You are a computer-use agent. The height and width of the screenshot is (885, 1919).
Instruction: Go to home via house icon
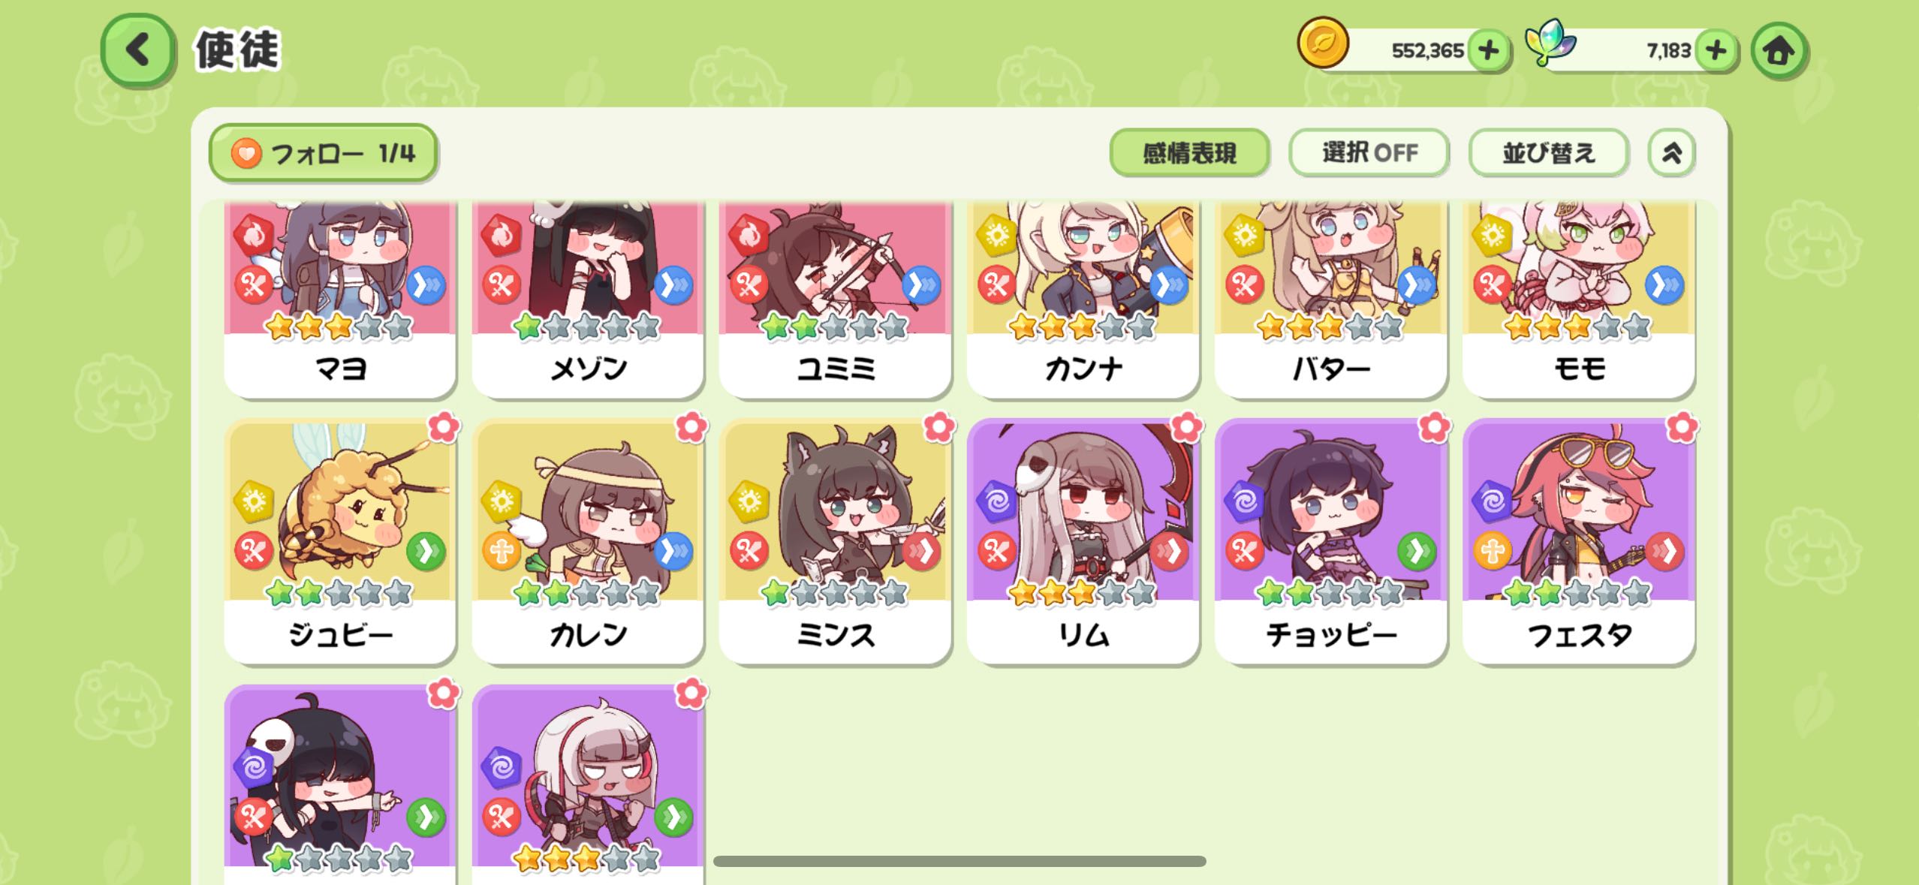1779,50
